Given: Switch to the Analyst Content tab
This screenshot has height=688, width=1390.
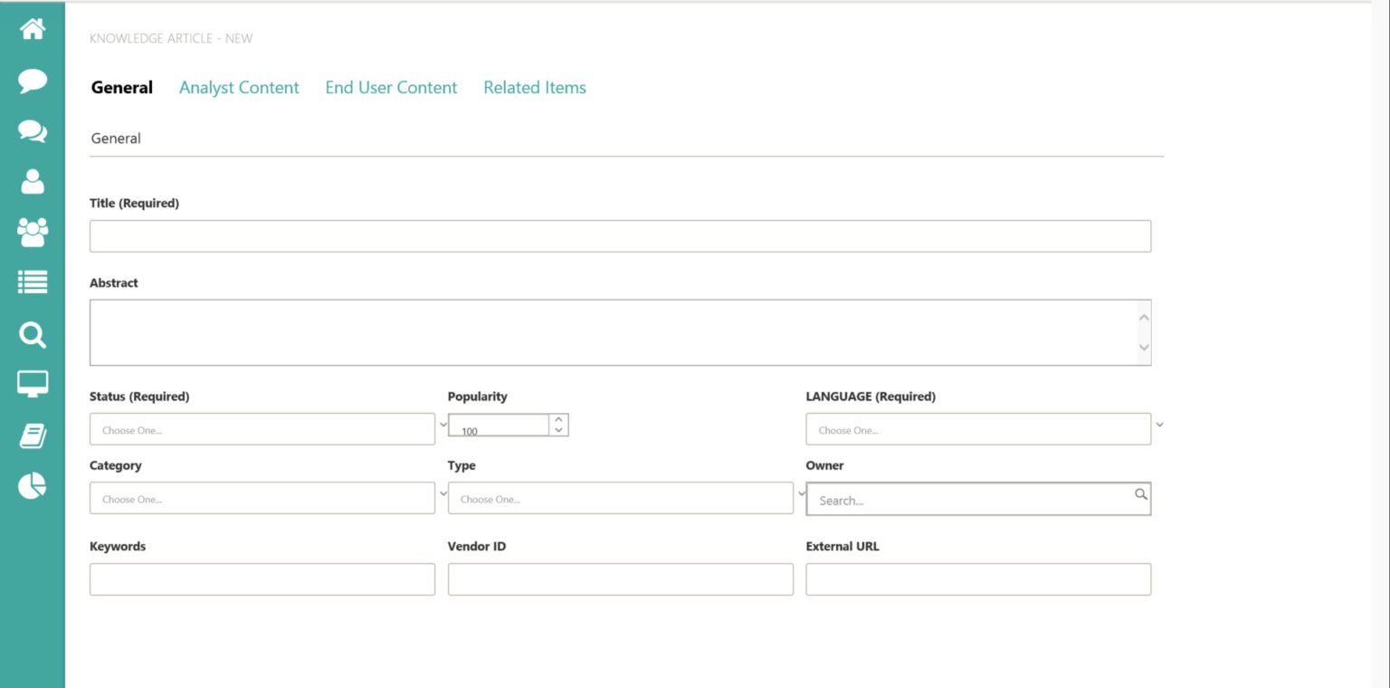Looking at the screenshot, I should [x=239, y=87].
